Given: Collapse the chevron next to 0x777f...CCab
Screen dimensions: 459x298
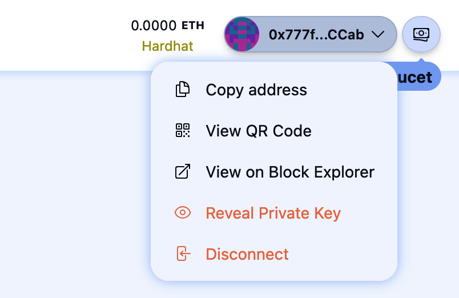Looking at the screenshot, I should [x=378, y=34].
